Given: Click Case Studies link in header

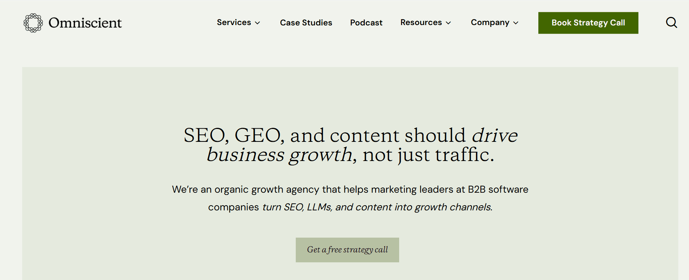Looking at the screenshot, I should 306,22.
